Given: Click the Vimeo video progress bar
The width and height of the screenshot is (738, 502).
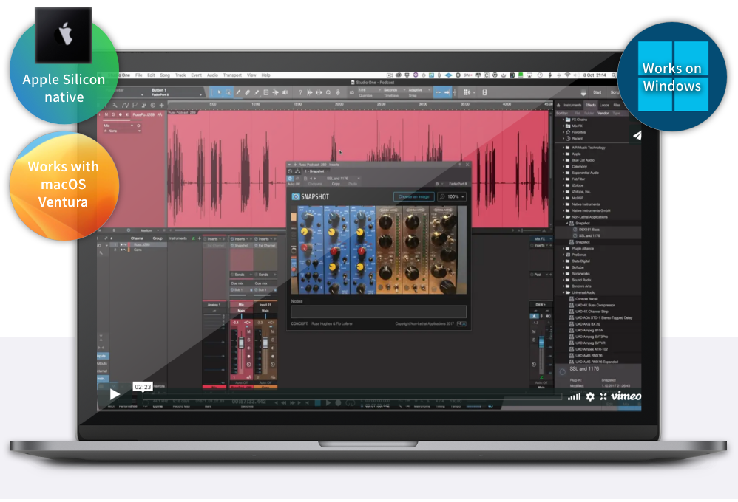Looking at the screenshot, I should click(x=352, y=397).
